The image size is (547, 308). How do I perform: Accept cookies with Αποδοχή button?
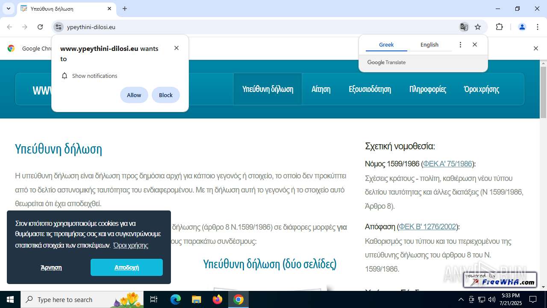click(126, 267)
